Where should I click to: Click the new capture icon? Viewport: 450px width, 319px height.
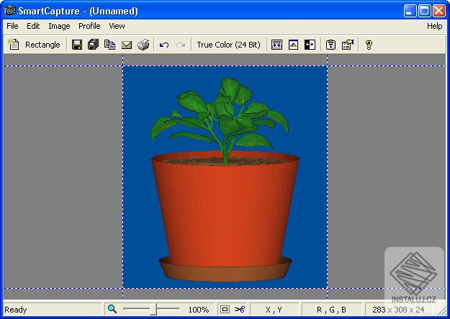13,45
